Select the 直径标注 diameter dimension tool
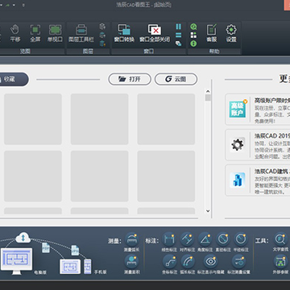The image size is (290, 290). pos(223,242)
